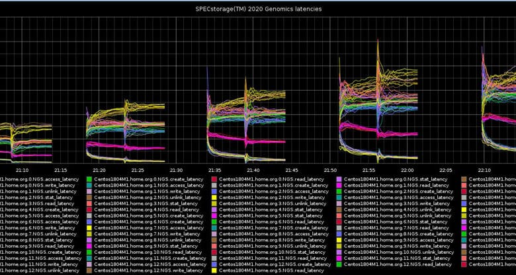Click the 21:35 time axis label
This screenshot has height=275, width=516.
pos(215,170)
